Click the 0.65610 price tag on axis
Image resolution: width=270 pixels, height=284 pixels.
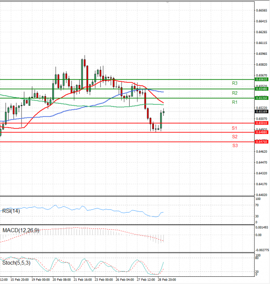tap(261, 79)
